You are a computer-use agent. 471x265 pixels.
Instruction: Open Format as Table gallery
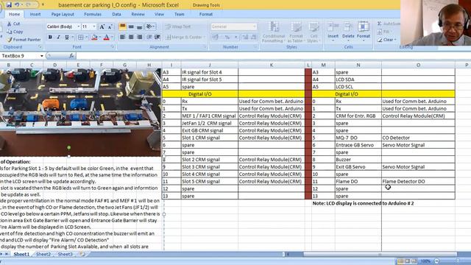[296, 32]
